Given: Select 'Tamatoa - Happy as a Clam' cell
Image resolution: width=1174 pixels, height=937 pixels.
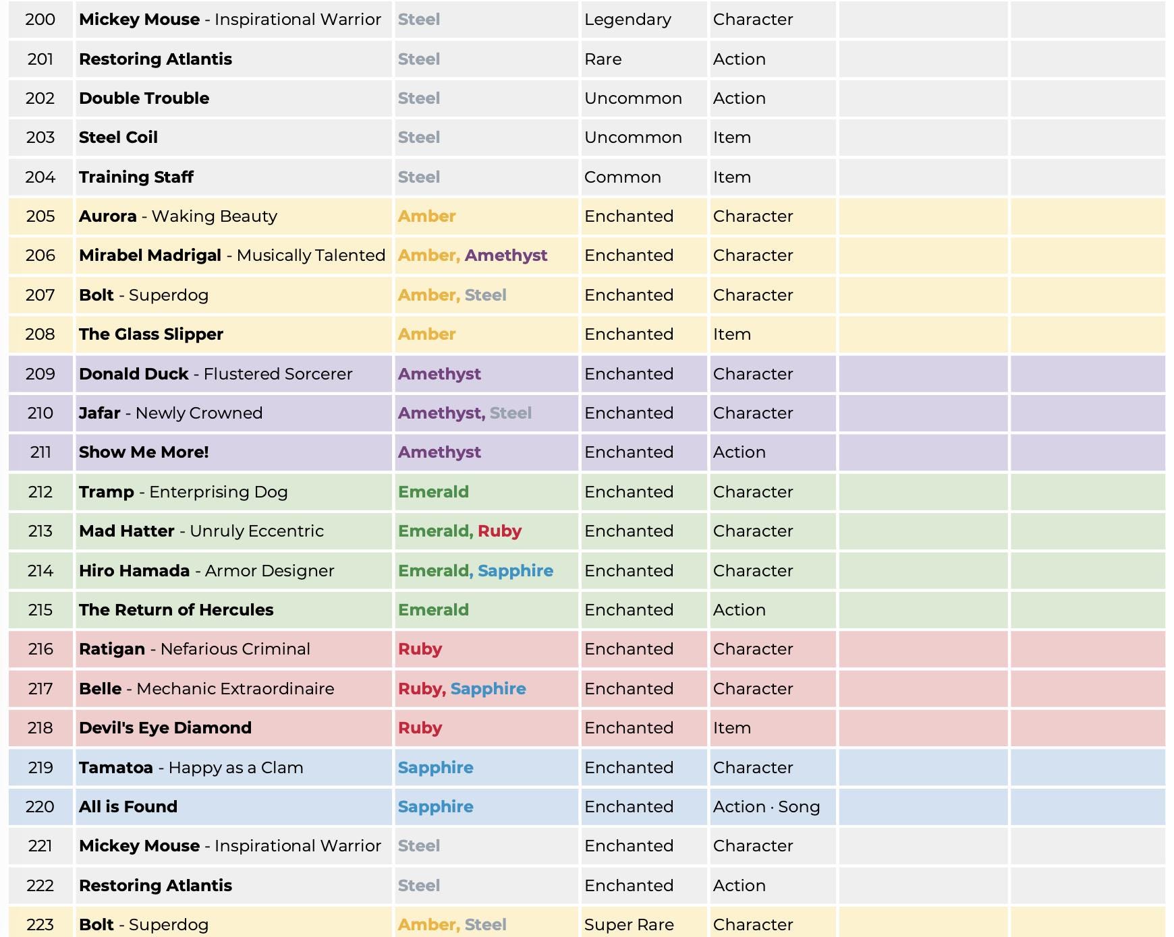Looking at the screenshot, I should 233,768.
